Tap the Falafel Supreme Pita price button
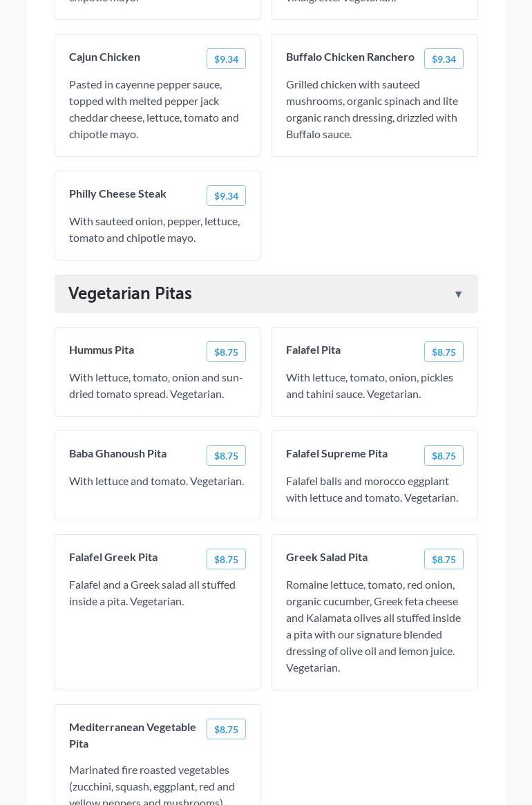The width and height of the screenshot is (532, 805). (444, 455)
